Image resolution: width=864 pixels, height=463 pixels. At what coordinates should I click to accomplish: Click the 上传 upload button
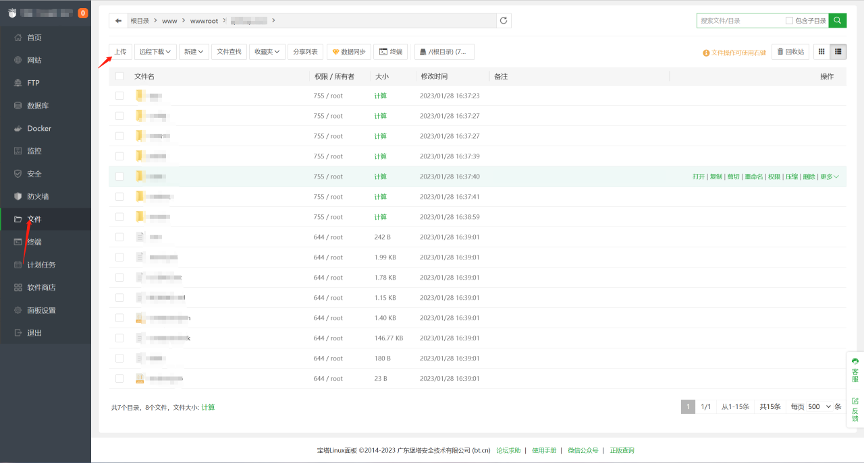[x=120, y=51]
